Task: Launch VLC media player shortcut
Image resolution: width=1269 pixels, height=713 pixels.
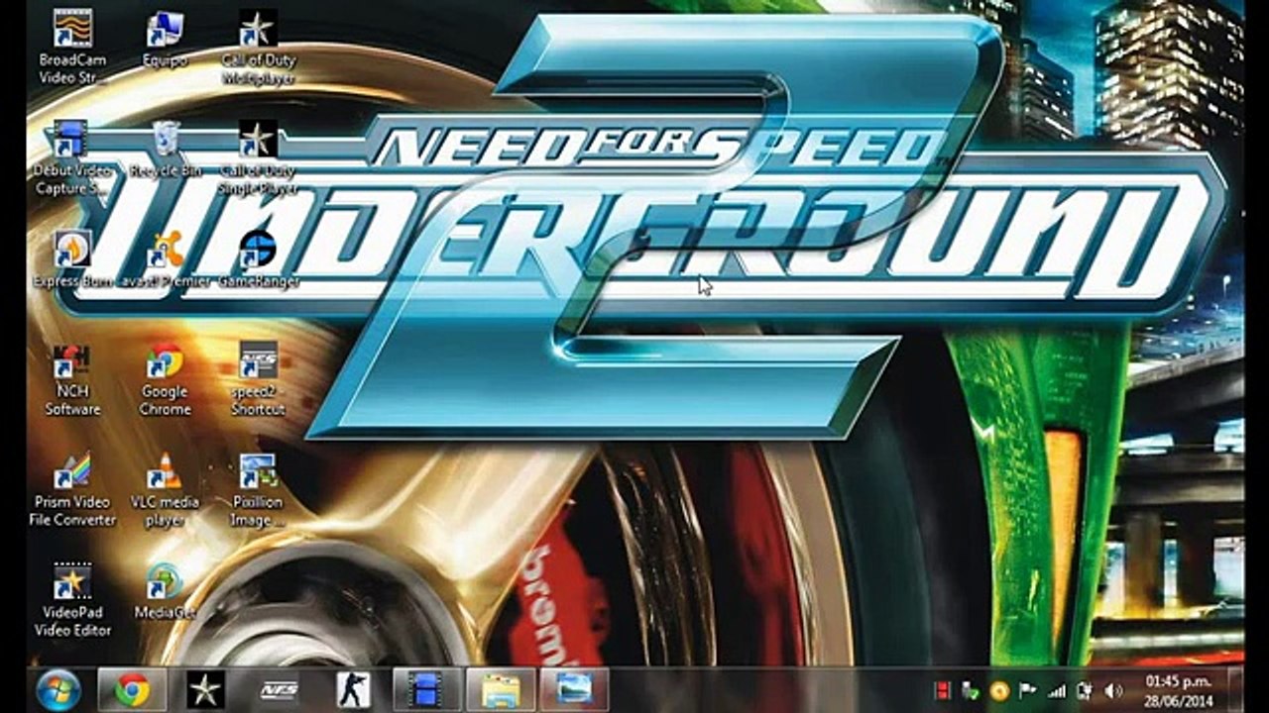Action: click(x=165, y=490)
